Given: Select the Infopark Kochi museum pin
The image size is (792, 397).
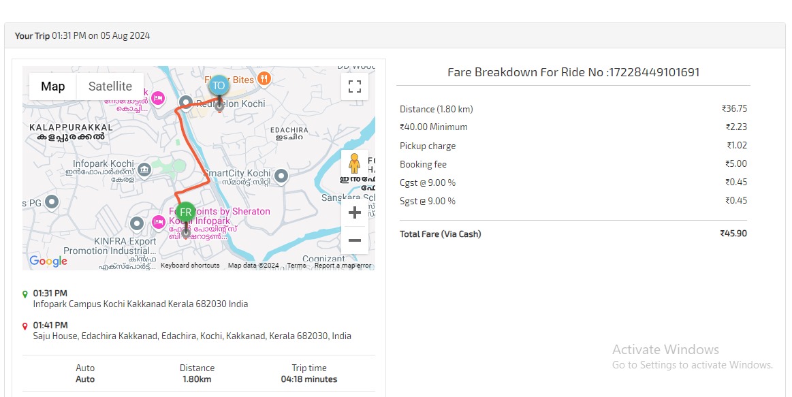Looking at the screenshot, I should click(144, 169).
